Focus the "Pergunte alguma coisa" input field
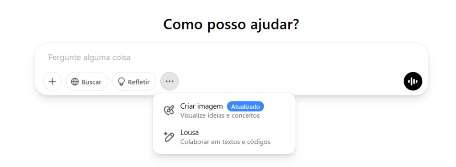 click(231, 57)
